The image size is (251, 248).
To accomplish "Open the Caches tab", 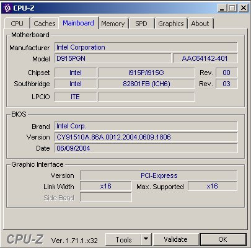I will pyautogui.click(x=45, y=24).
